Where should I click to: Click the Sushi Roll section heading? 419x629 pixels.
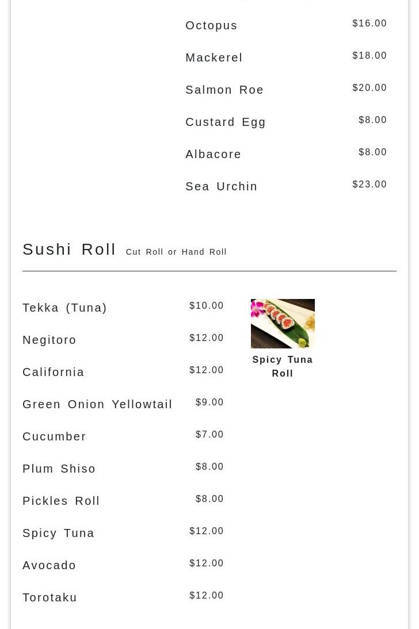69,250
